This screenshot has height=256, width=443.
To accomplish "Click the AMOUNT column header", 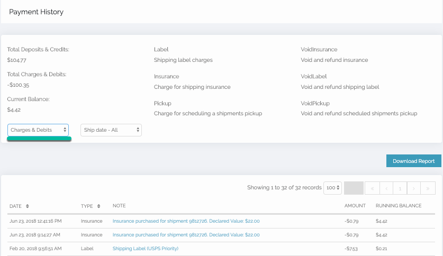I will (x=355, y=206).
